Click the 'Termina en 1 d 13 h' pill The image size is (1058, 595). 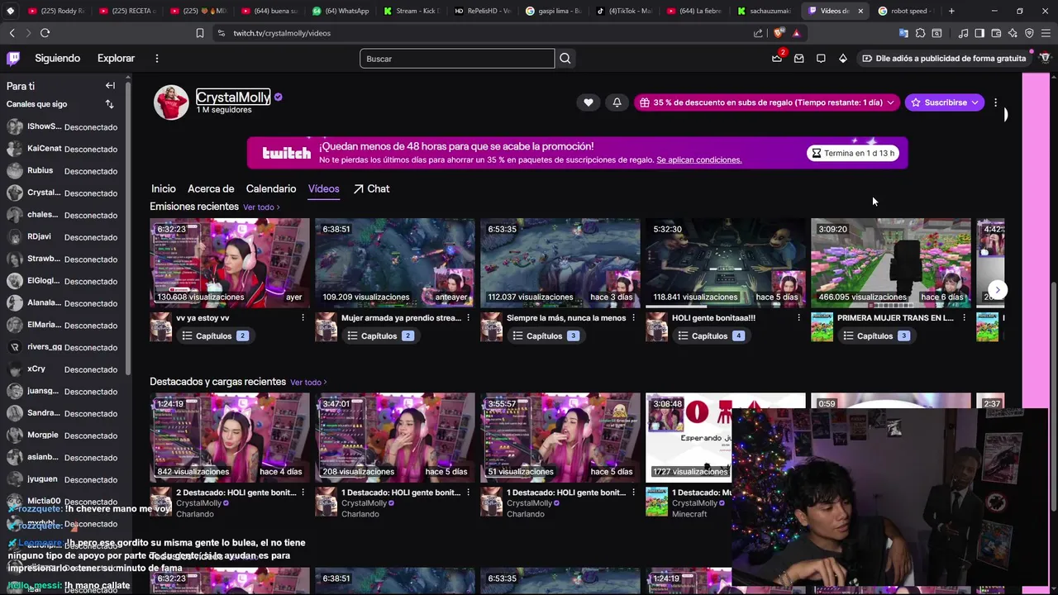[x=853, y=153]
